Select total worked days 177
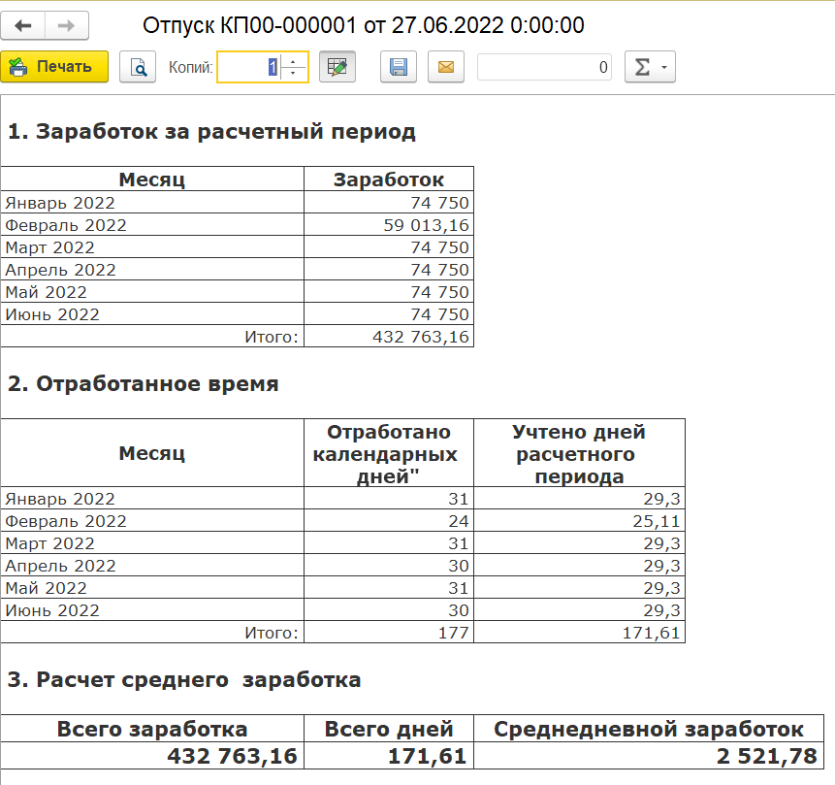Image resolution: width=835 pixels, height=785 pixels. [x=389, y=632]
